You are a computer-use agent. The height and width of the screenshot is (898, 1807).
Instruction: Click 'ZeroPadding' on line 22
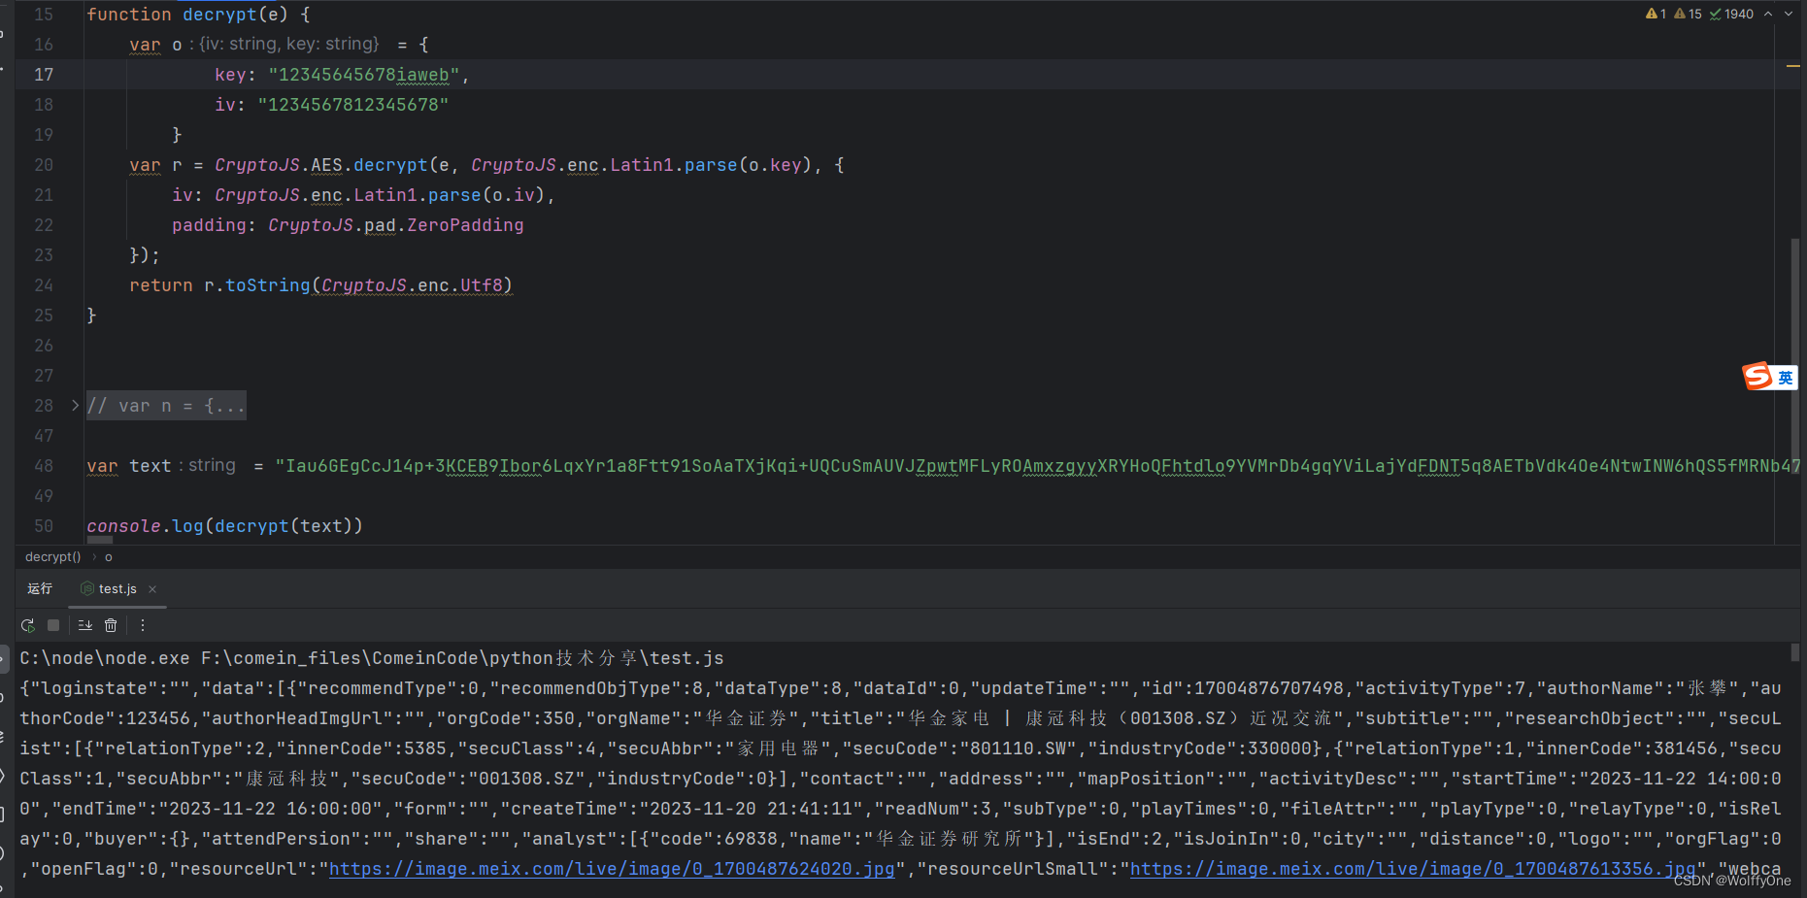(465, 225)
